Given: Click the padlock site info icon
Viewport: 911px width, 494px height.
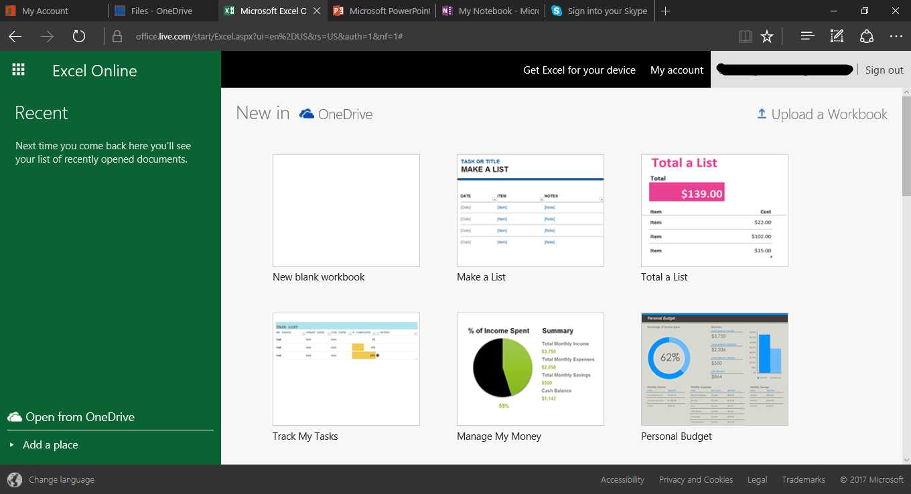Looking at the screenshot, I should coord(117,36).
